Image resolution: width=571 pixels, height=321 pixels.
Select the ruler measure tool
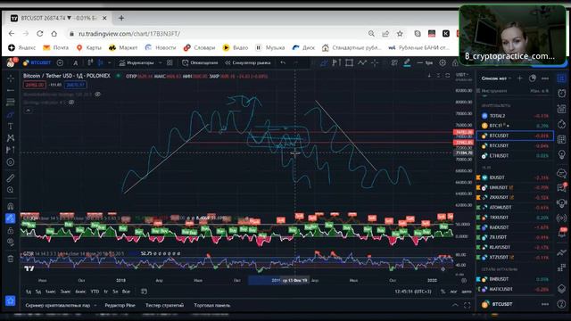click(11, 178)
